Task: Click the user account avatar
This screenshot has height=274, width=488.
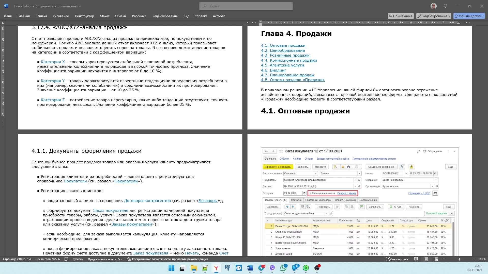Action: click(433, 6)
